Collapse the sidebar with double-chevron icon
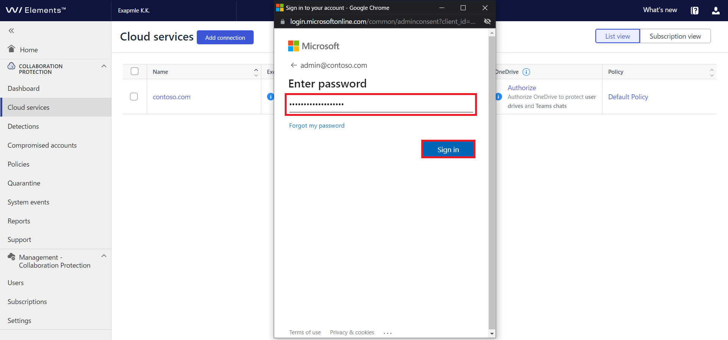The height and width of the screenshot is (340, 728). point(11,31)
